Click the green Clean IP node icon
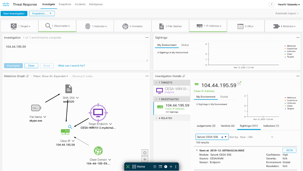This screenshot has width=303, height=171. coord(65,132)
